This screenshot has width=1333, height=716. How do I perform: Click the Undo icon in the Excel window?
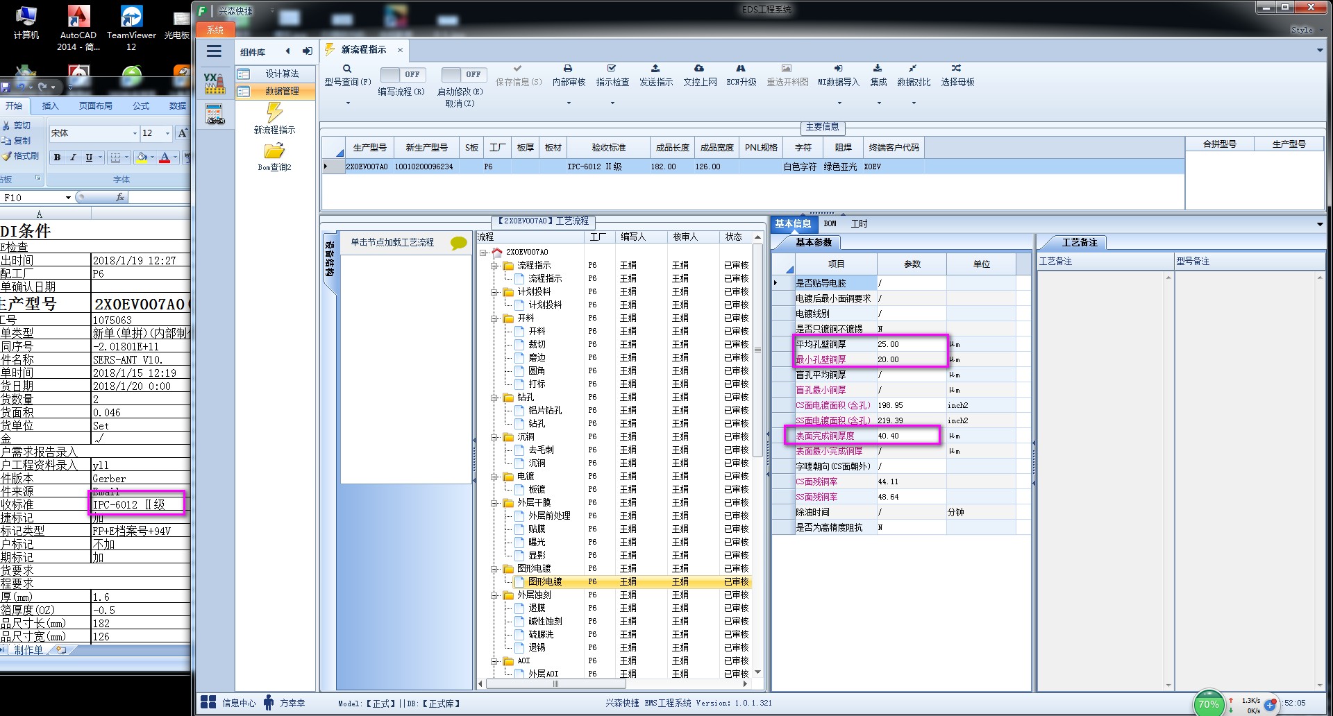point(21,87)
